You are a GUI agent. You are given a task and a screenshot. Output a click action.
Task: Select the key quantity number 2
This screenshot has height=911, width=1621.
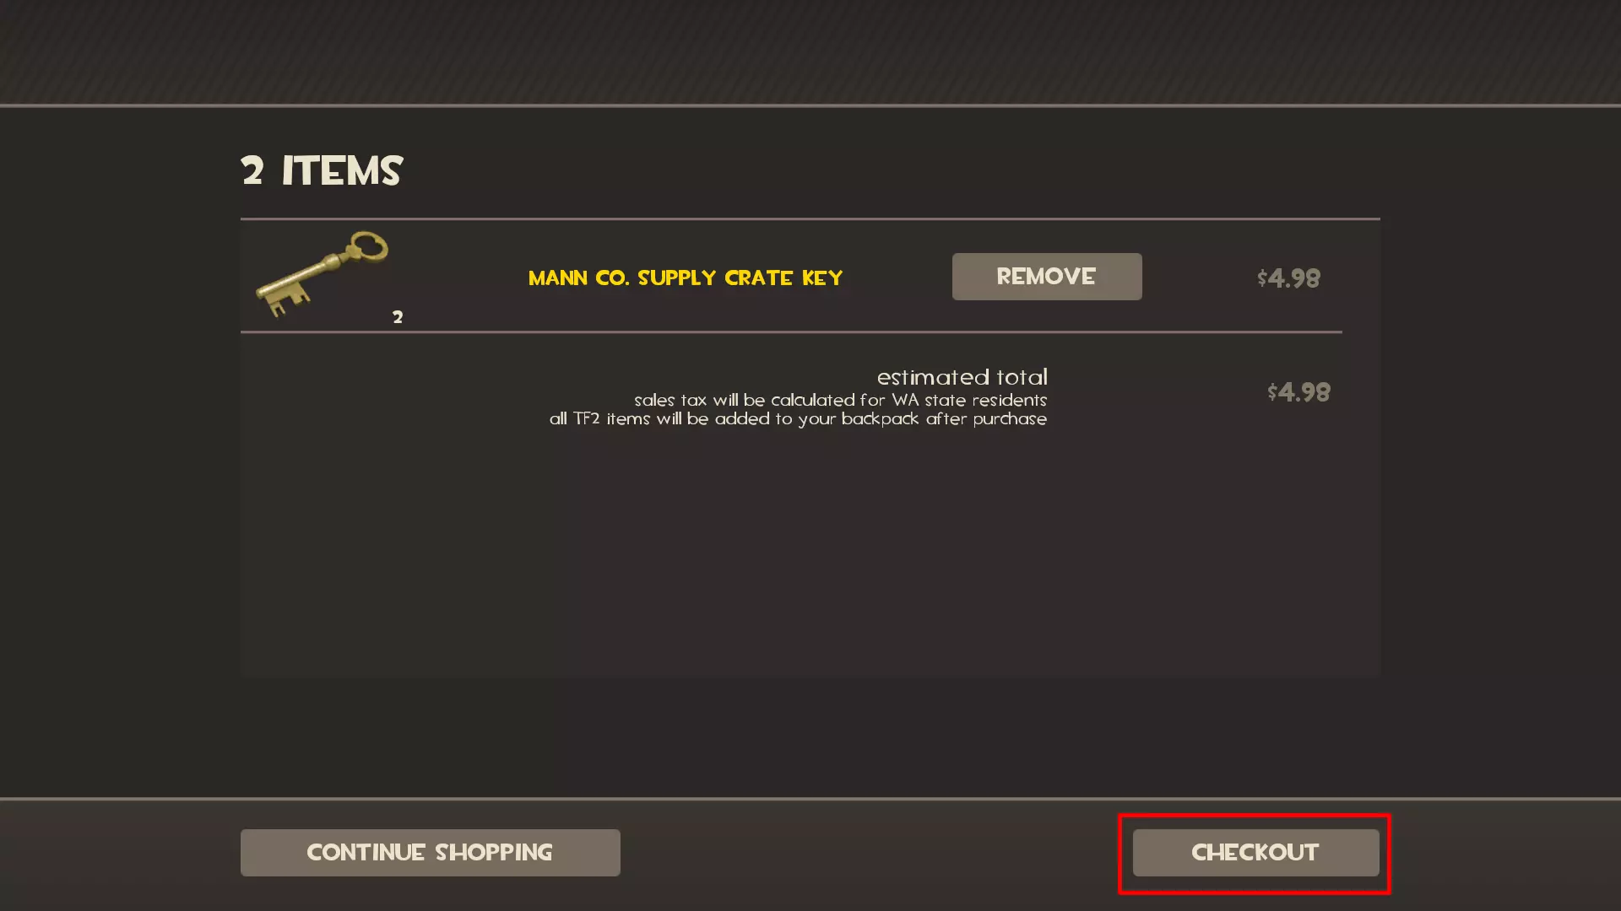pos(398,317)
